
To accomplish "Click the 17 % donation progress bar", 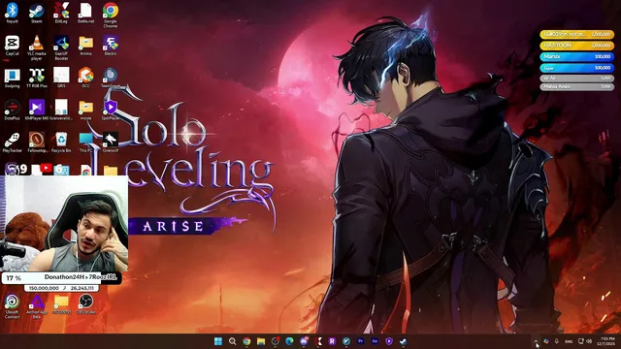I will (x=61, y=278).
